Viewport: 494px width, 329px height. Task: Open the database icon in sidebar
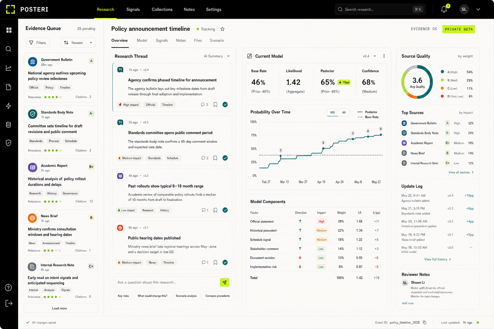click(x=9, y=125)
